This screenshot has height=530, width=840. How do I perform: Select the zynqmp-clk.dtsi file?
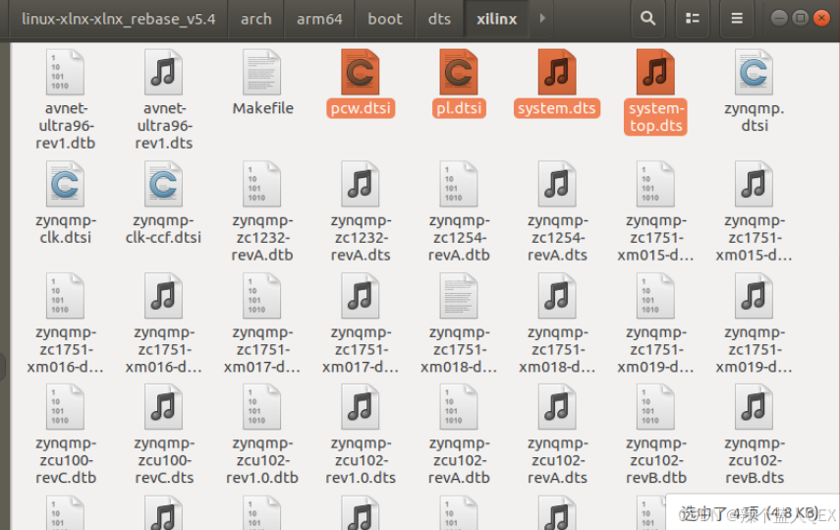66,204
